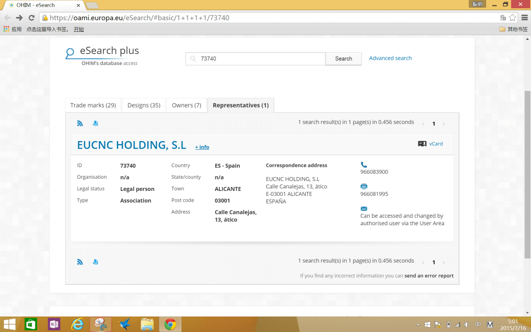Open Internet Explorer from the taskbar
Screen dimensions: 531x332
77,324
